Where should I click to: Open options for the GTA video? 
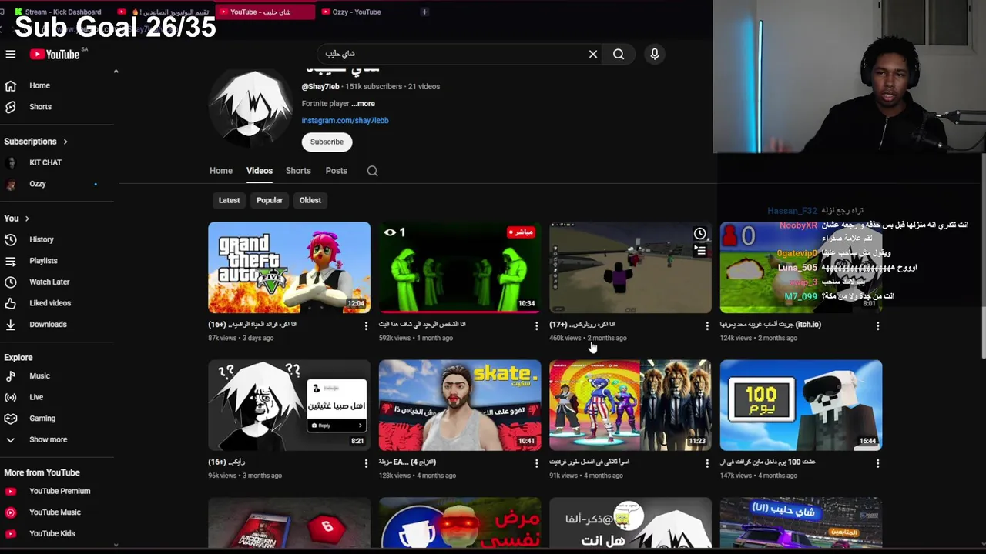point(366,326)
